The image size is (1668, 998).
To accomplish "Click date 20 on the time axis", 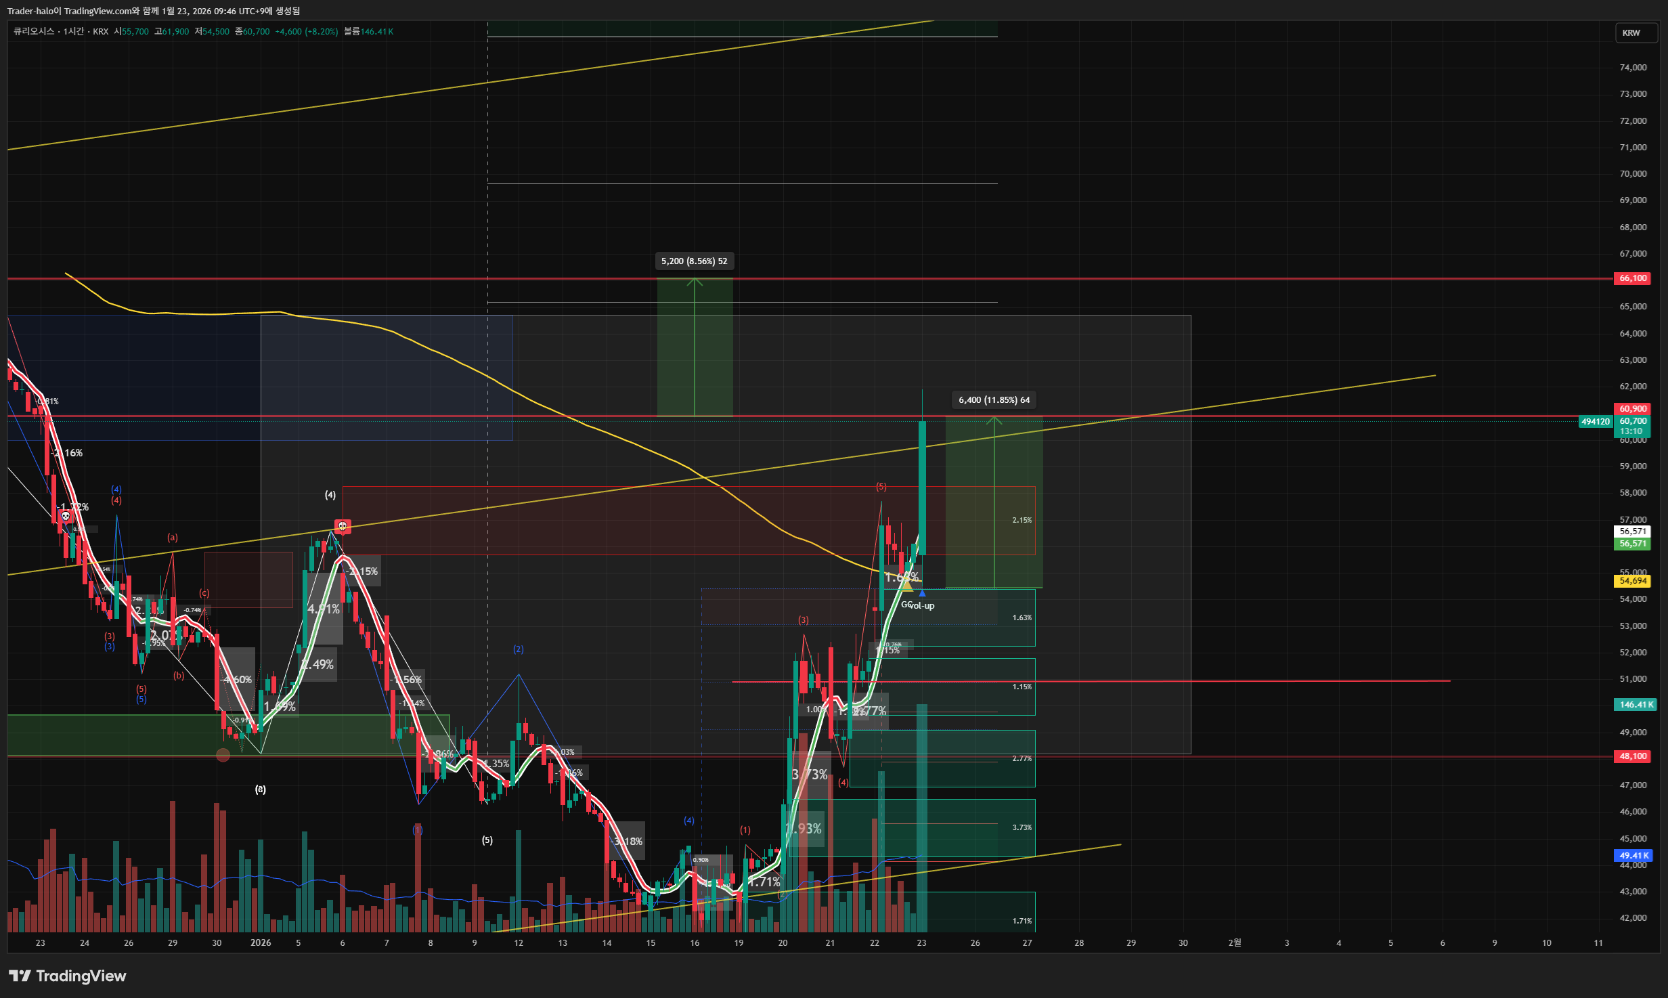I will (783, 943).
